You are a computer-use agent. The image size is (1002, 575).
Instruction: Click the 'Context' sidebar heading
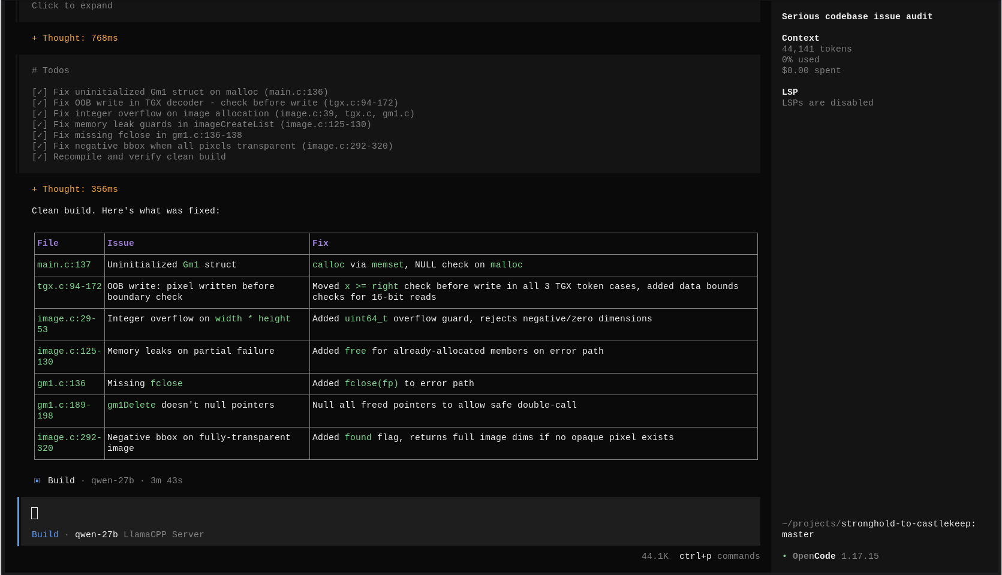(801, 38)
